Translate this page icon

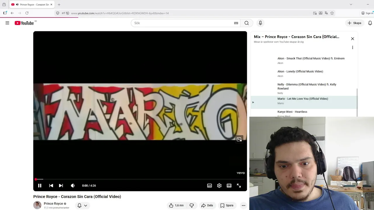pyautogui.click(x=326, y=13)
